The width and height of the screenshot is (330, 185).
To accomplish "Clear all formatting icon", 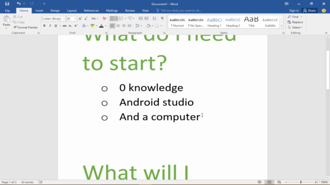I will pos(104,18).
